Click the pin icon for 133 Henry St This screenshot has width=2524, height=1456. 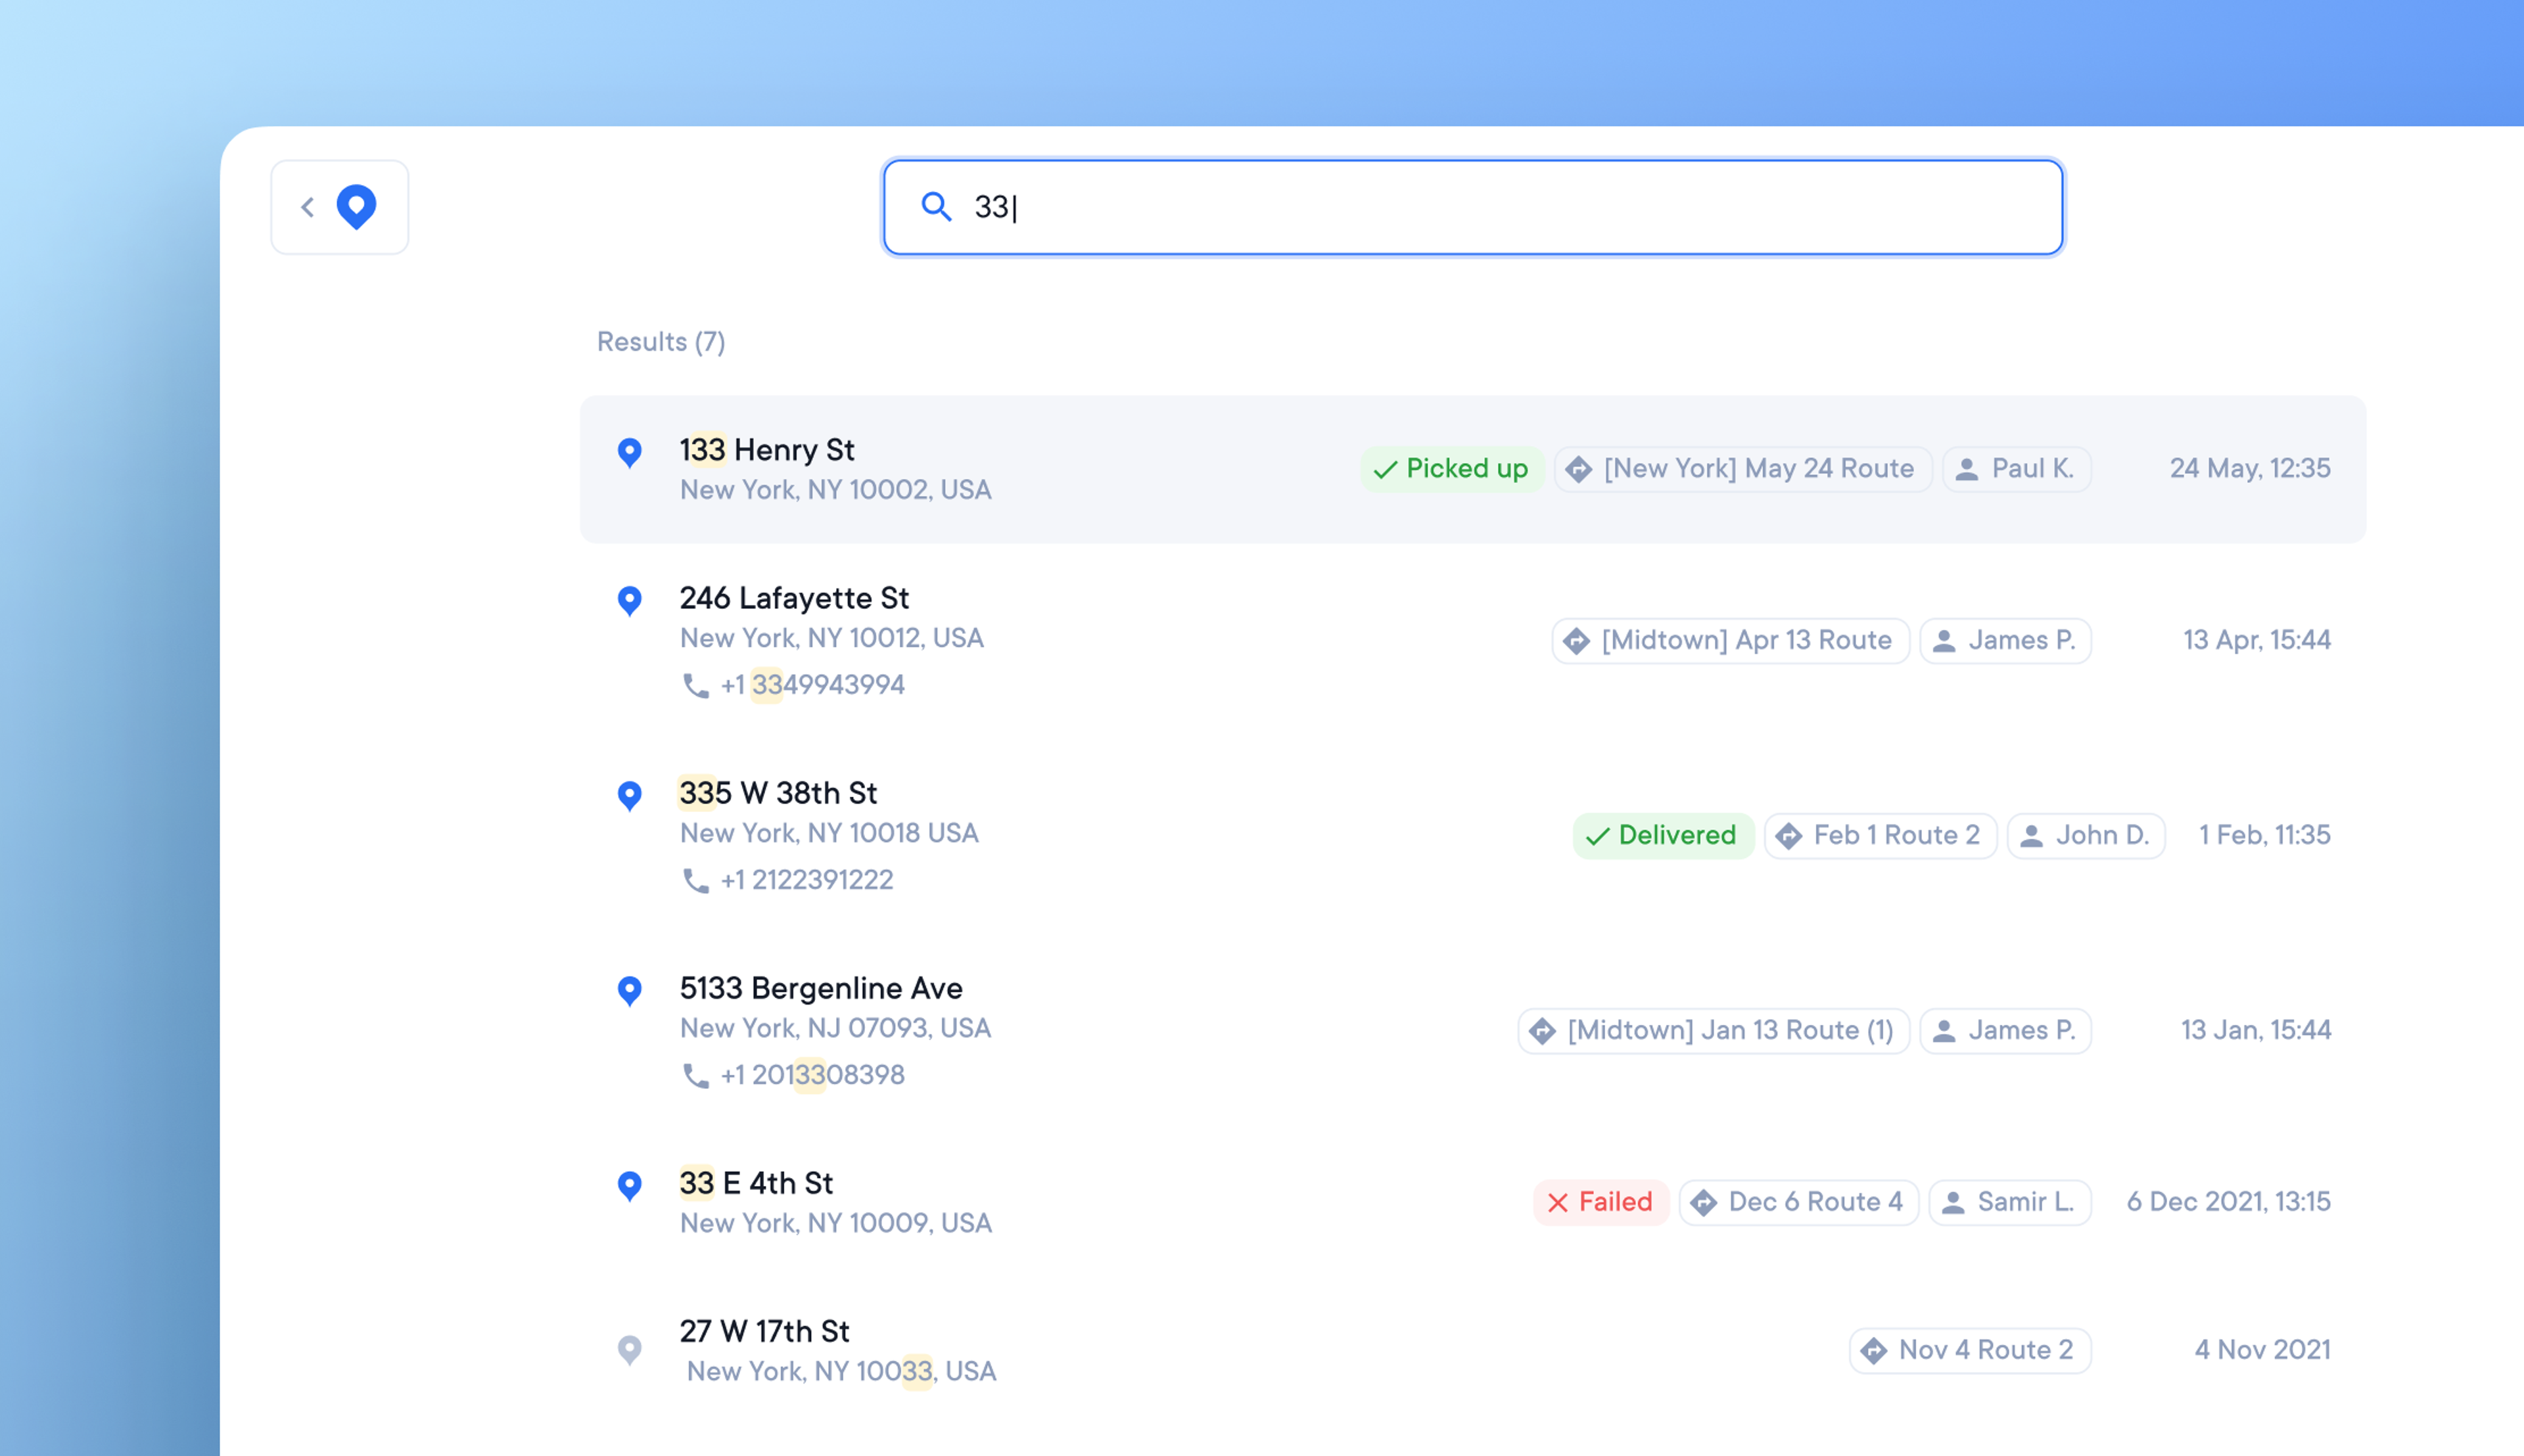click(629, 453)
